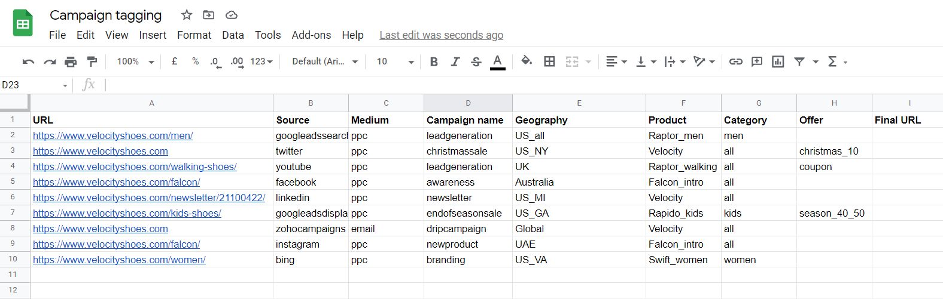Click the move to folder icon
Image resolution: width=943 pixels, height=299 pixels.
click(x=209, y=15)
